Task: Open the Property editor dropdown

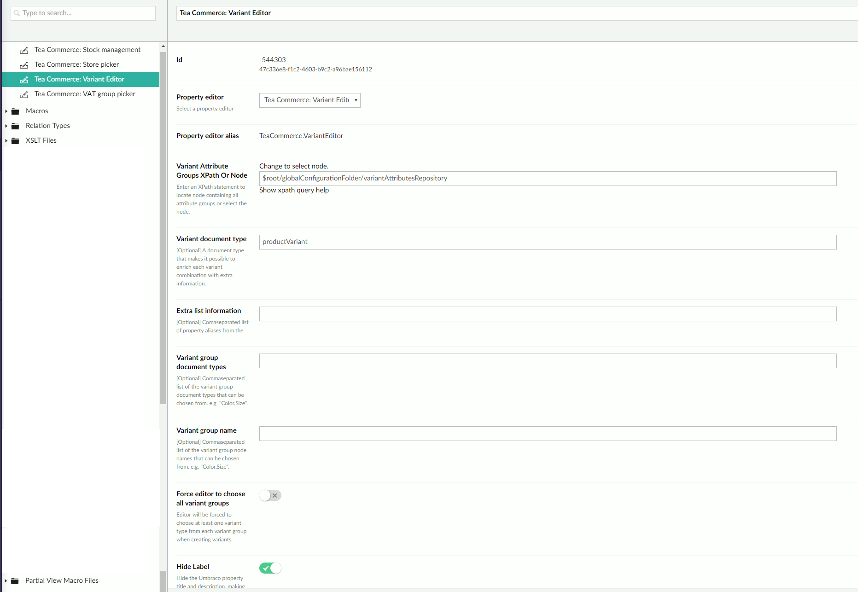Action: [x=310, y=100]
